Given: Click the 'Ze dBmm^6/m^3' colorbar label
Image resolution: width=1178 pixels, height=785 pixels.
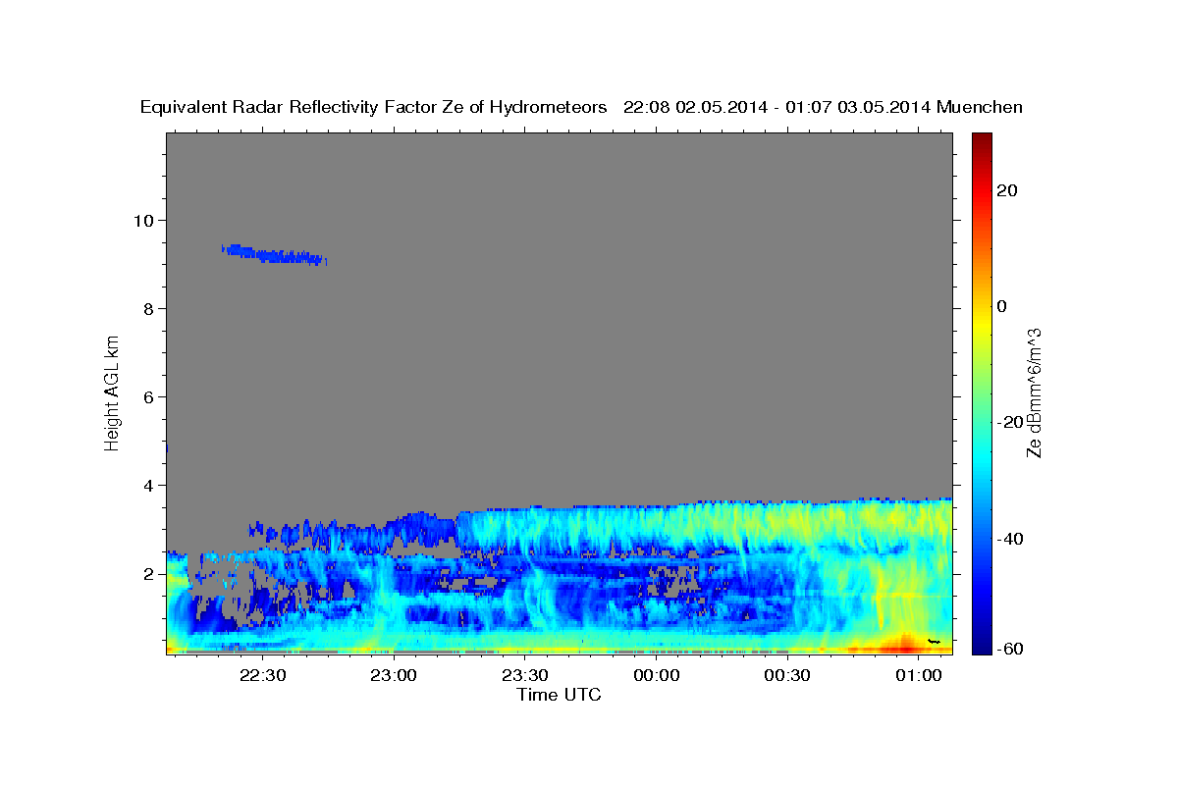Looking at the screenshot, I should [x=1034, y=392].
